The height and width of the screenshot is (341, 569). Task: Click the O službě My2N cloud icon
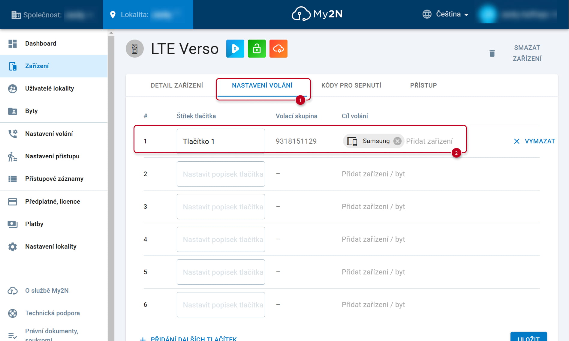point(13,291)
